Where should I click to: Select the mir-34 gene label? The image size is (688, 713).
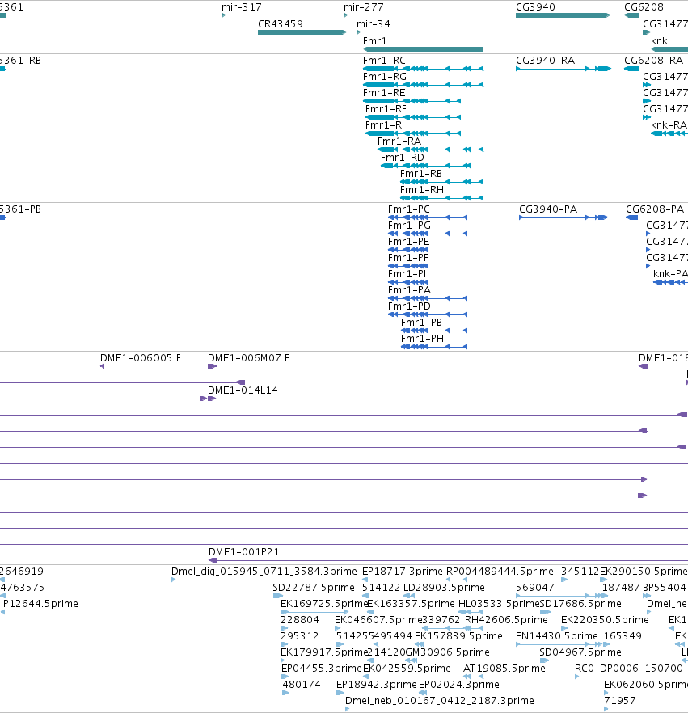pyautogui.click(x=373, y=24)
